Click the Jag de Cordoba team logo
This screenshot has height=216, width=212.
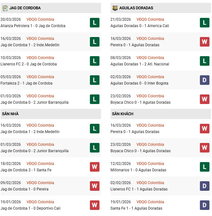(x=5, y=8)
